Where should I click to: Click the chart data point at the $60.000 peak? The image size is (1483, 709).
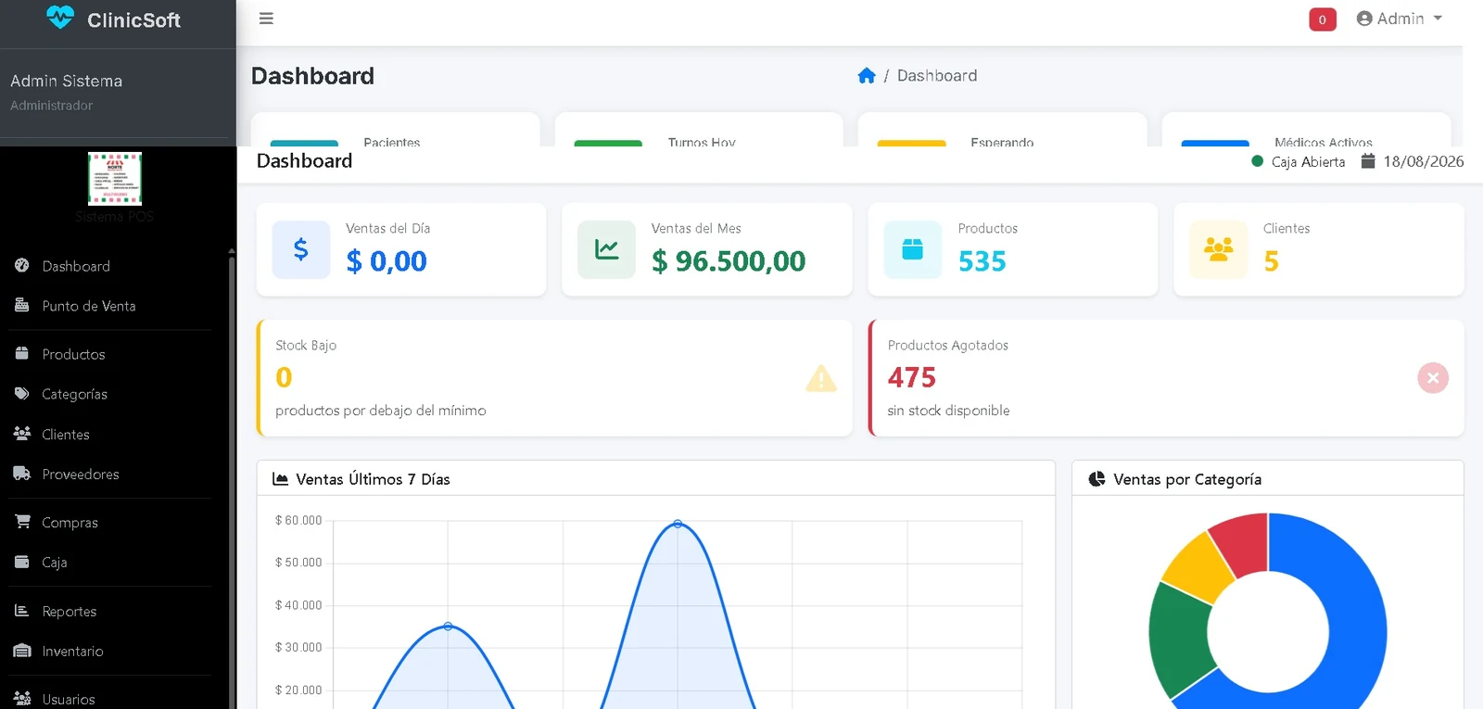[x=678, y=524]
